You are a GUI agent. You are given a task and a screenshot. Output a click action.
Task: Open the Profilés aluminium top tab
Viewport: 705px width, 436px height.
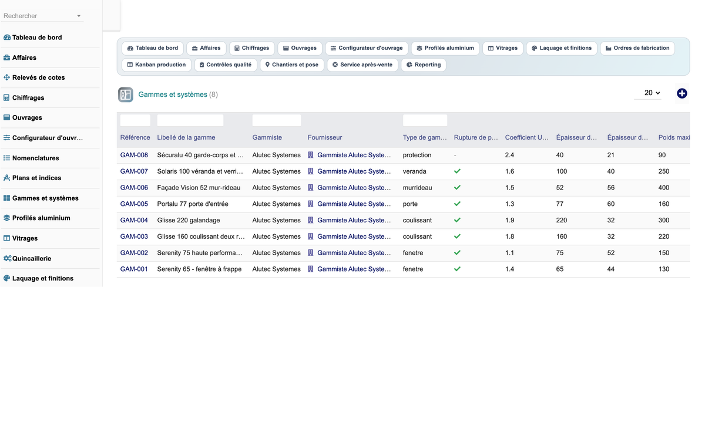click(445, 48)
